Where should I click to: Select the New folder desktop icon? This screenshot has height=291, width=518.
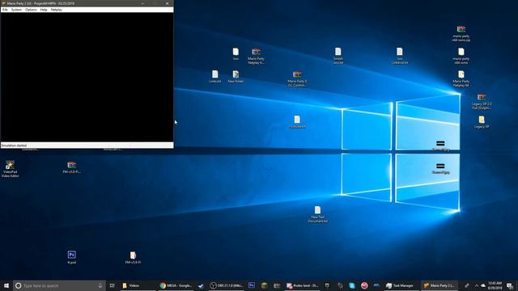236,76
